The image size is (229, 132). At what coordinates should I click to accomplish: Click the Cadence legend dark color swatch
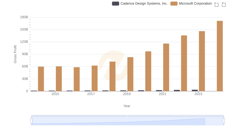(x=116, y=3)
